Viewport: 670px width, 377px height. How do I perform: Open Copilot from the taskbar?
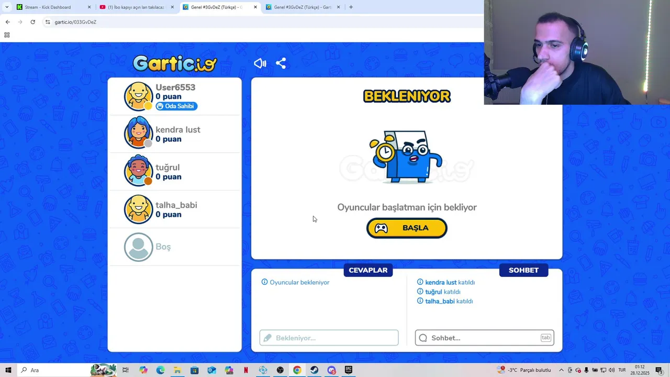point(143,370)
